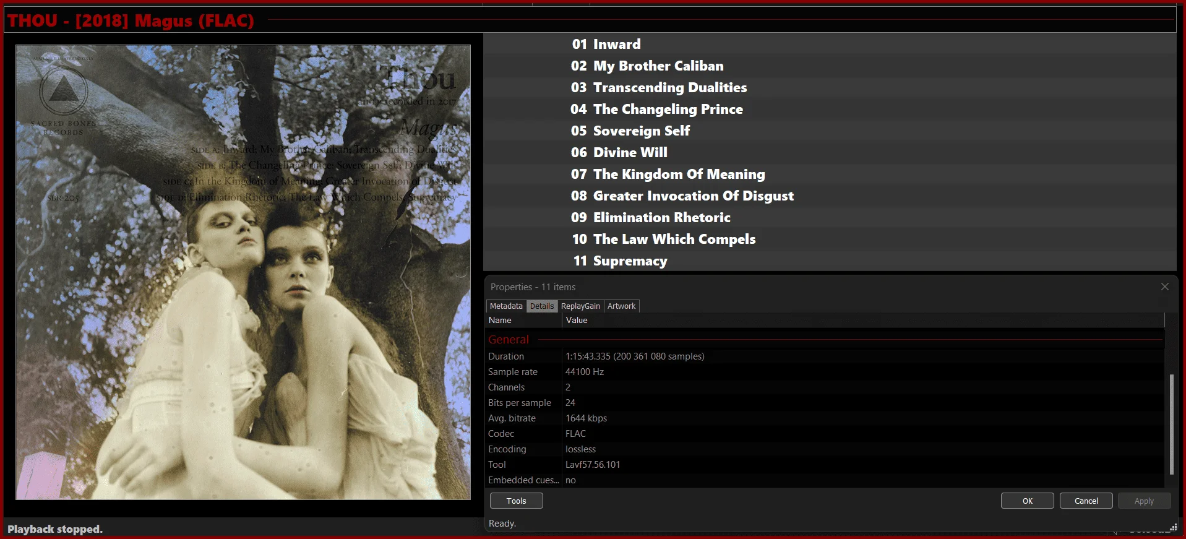Select the Channels row
Viewport: 1186px width, 539px height.
tap(825, 387)
